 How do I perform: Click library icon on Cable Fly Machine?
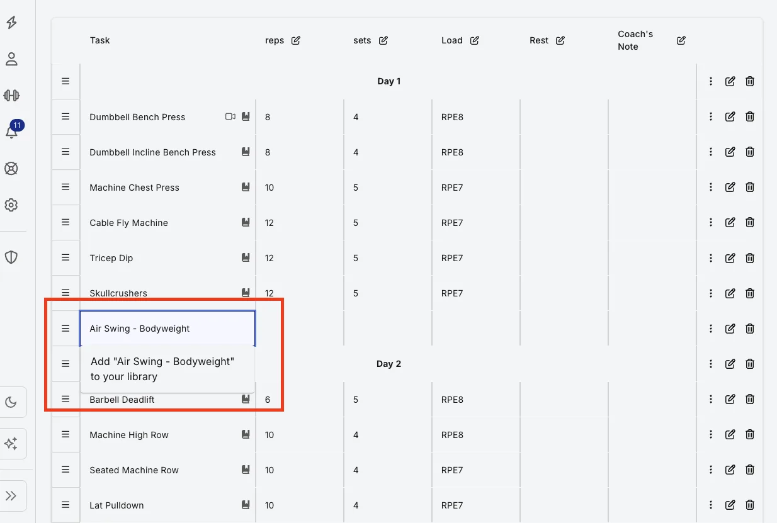click(x=246, y=222)
